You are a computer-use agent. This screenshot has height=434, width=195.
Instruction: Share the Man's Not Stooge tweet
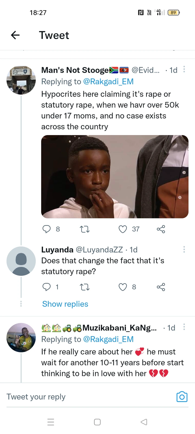161,229
